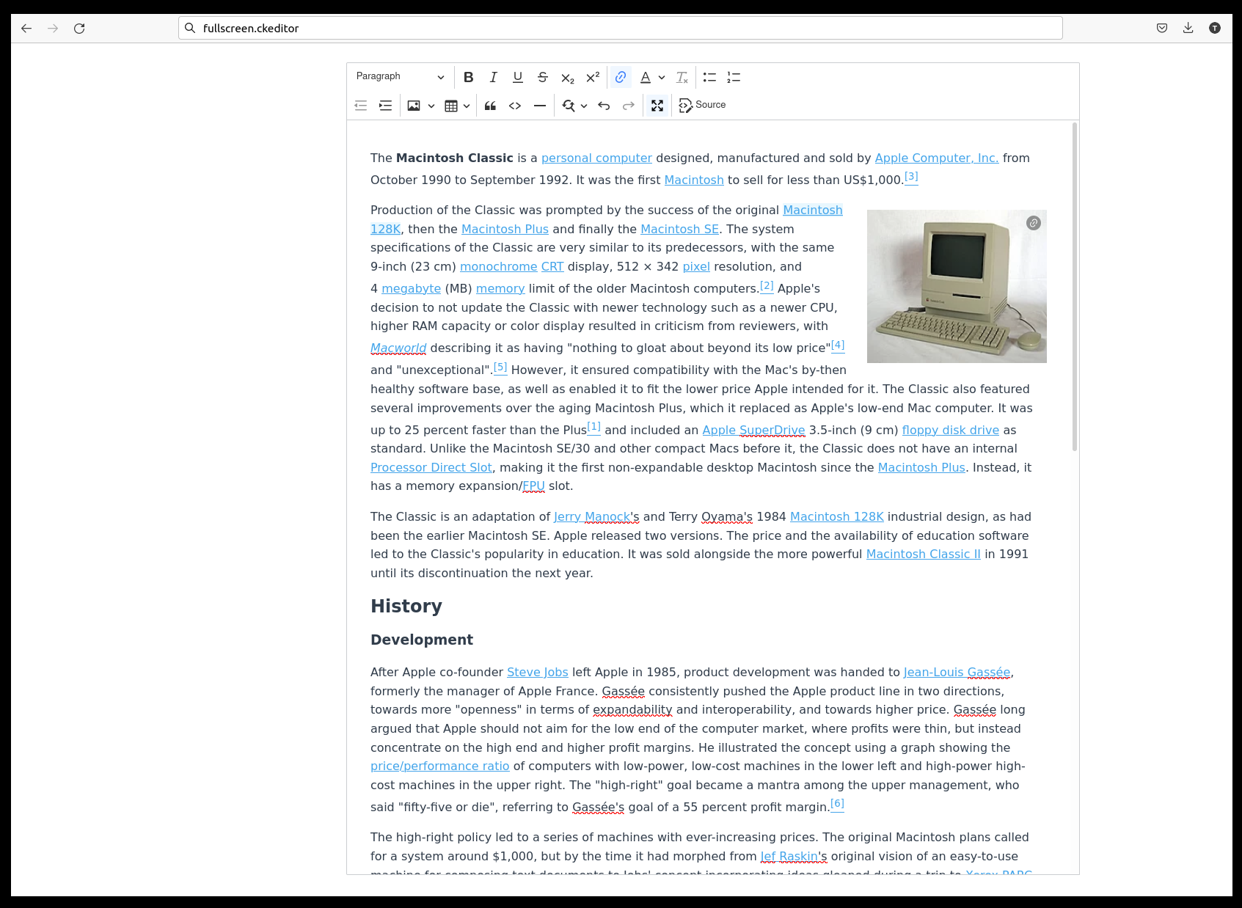
Task: Click the megabyte link
Action: pyautogui.click(x=411, y=289)
